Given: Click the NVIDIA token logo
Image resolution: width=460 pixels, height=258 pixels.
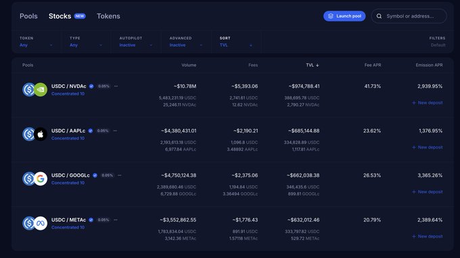Looking at the screenshot, I should click(41, 90).
